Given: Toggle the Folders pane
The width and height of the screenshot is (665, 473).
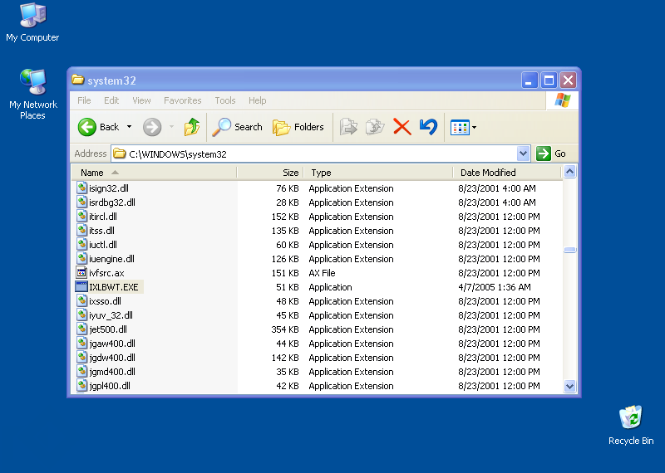Looking at the screenshot, I should [x=298, y=127].
